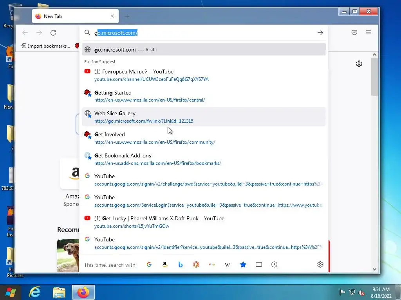Open Get Involved bookmark suggestion

coord(204,138)
